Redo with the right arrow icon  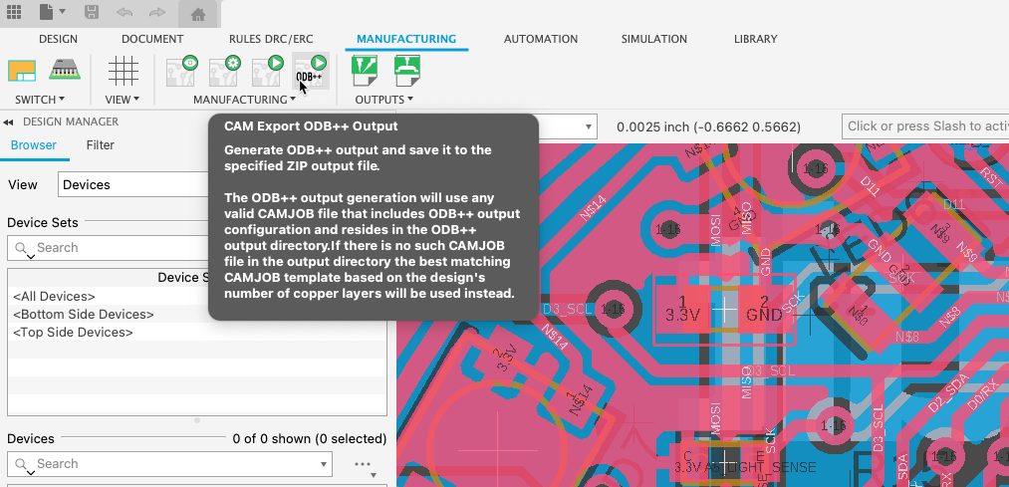[157, 12]
